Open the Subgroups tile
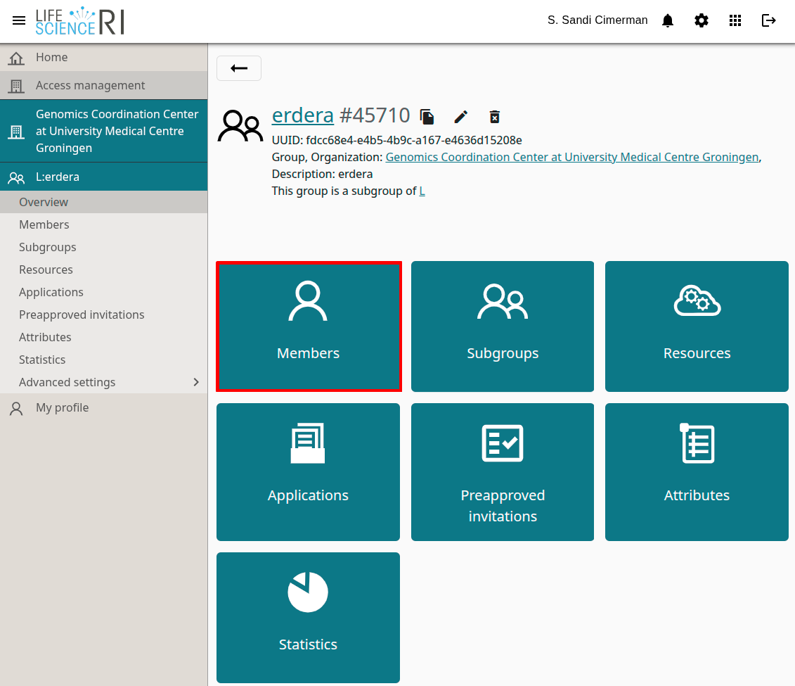The width and height of the screenshot is (795, 686). point(502,326)
